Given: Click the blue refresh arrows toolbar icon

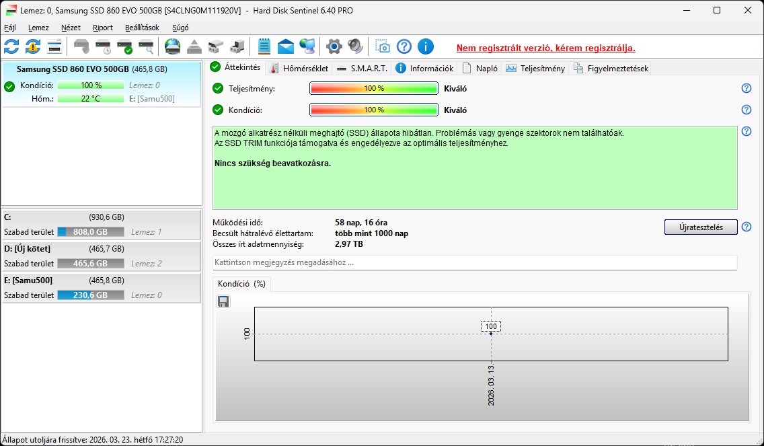Looking at the screenshot, I should pos(11,47).
